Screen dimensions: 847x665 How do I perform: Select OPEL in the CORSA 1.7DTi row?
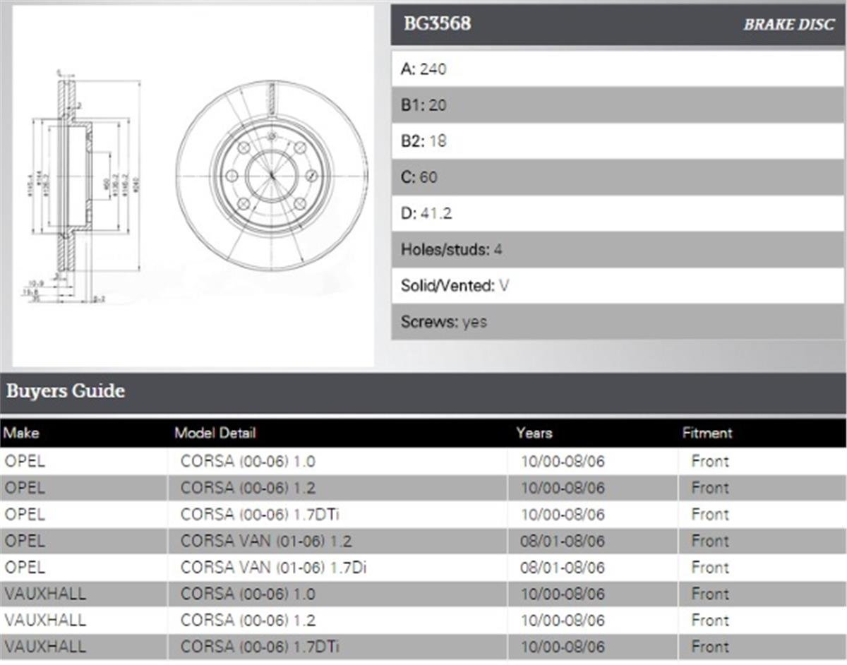pos(25,515)
